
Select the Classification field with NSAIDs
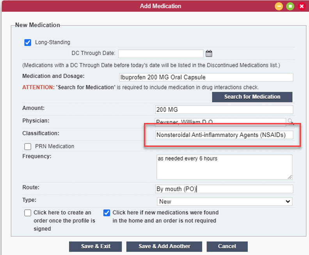224,135
